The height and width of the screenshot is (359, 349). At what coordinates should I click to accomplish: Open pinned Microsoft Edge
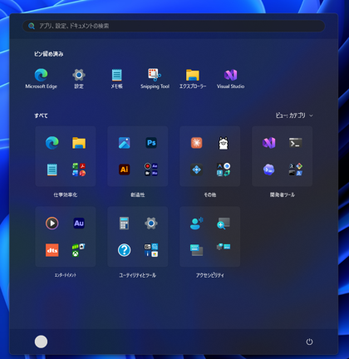click(41, 79)
